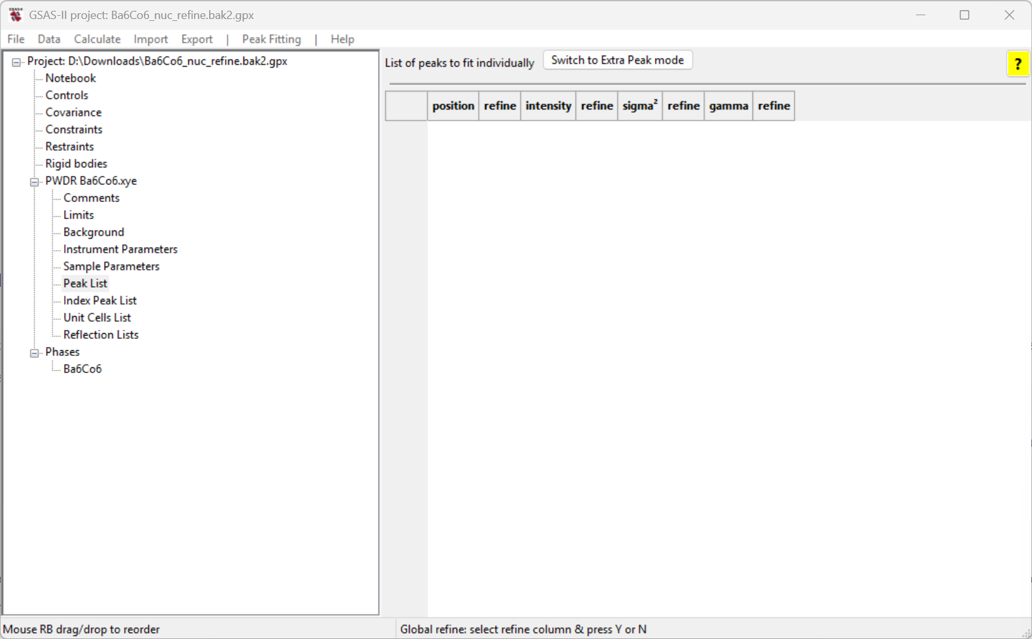This screenshot has width=1032, height=639.
Task: Select the Restraints tree item
Action: 70,146
